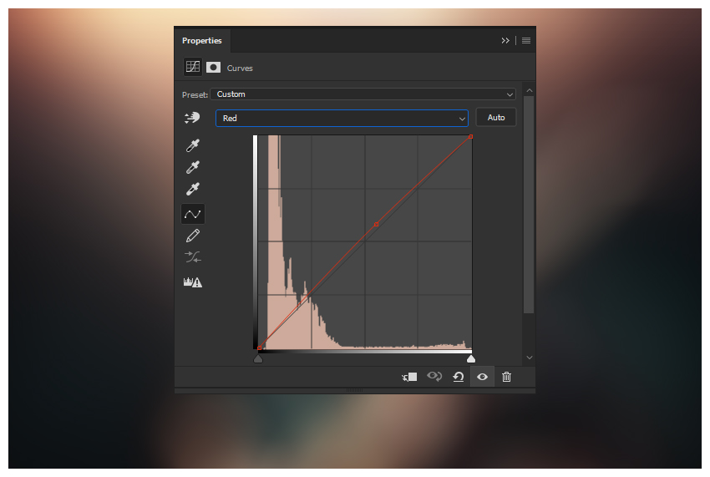The image size is (710, 477).
Task: View previous state with eye-arrow icon
Action: [434, 377]
